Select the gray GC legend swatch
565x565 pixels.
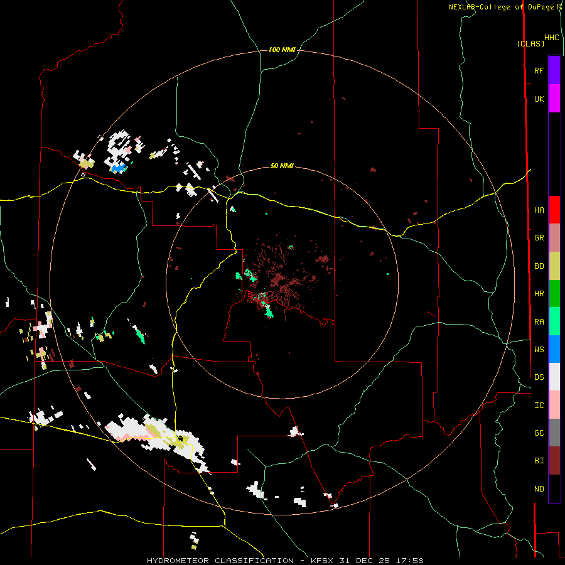tap(554, 433)
